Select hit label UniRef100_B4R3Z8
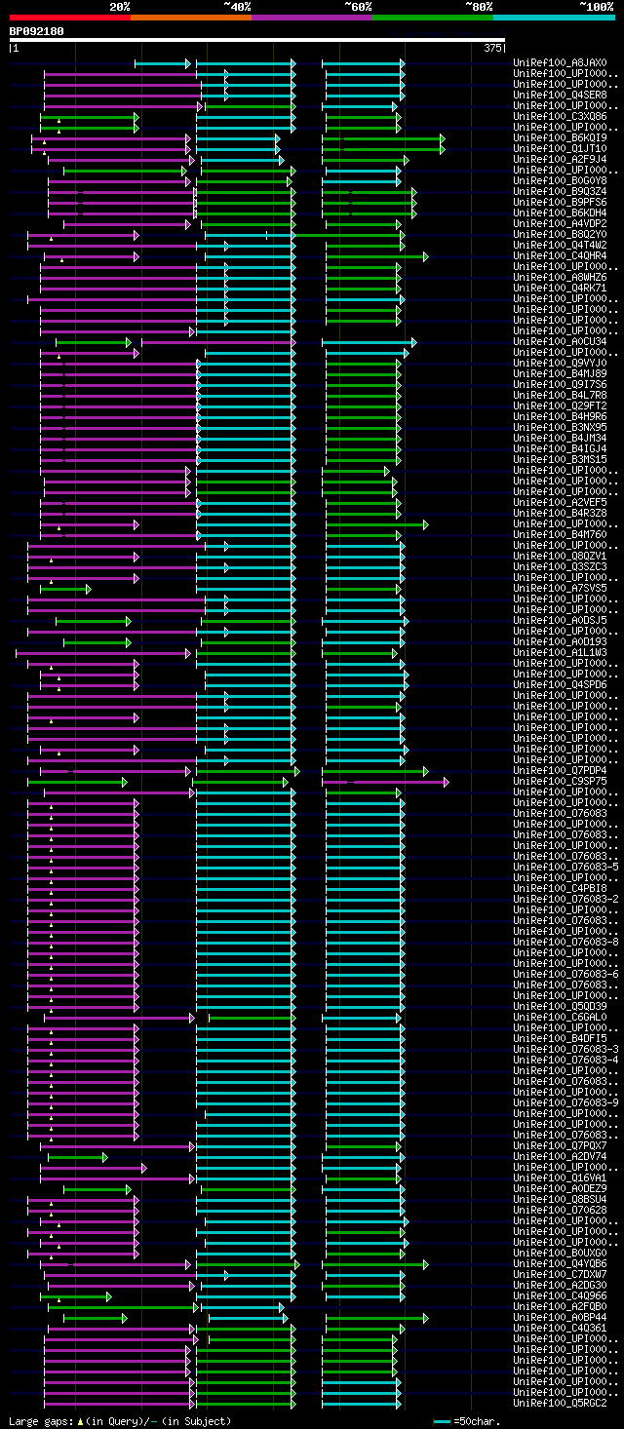 [561, 514]
